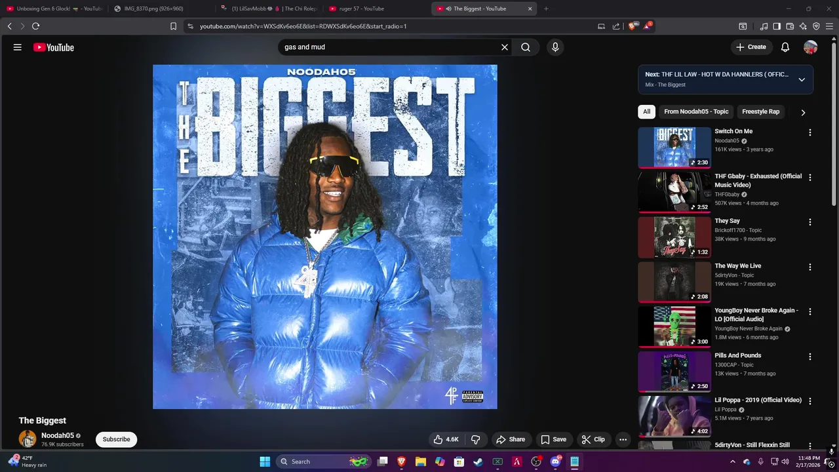Viewport: 839px width, 472px height.
Task: Open a new browser tab
Action: (x=546, y=9)
